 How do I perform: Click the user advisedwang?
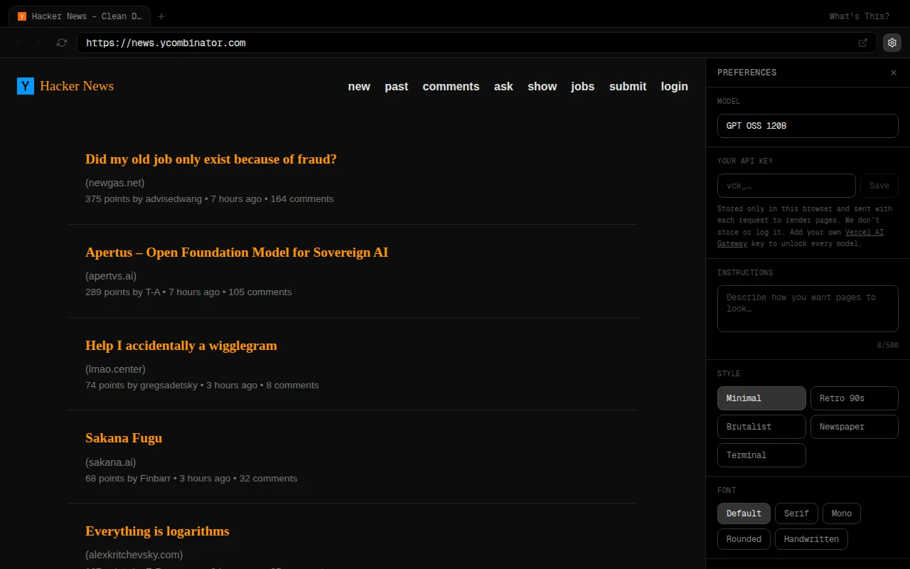[173, 199]
